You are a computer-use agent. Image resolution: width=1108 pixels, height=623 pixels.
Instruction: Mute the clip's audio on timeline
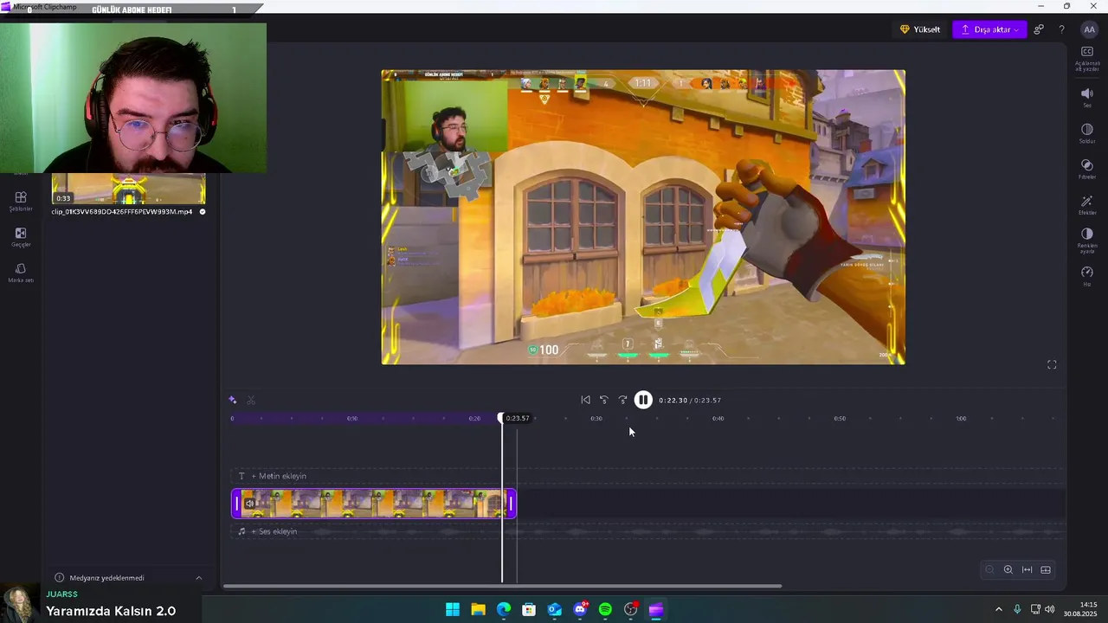[249, 504]
